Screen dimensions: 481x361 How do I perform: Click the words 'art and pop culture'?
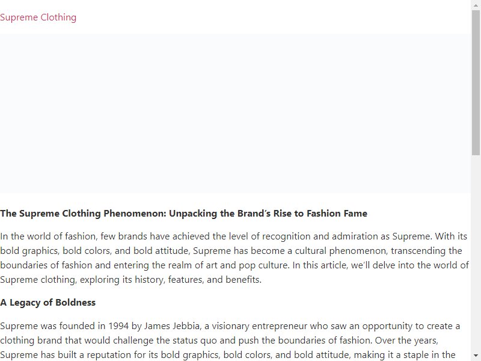[248, 265]
